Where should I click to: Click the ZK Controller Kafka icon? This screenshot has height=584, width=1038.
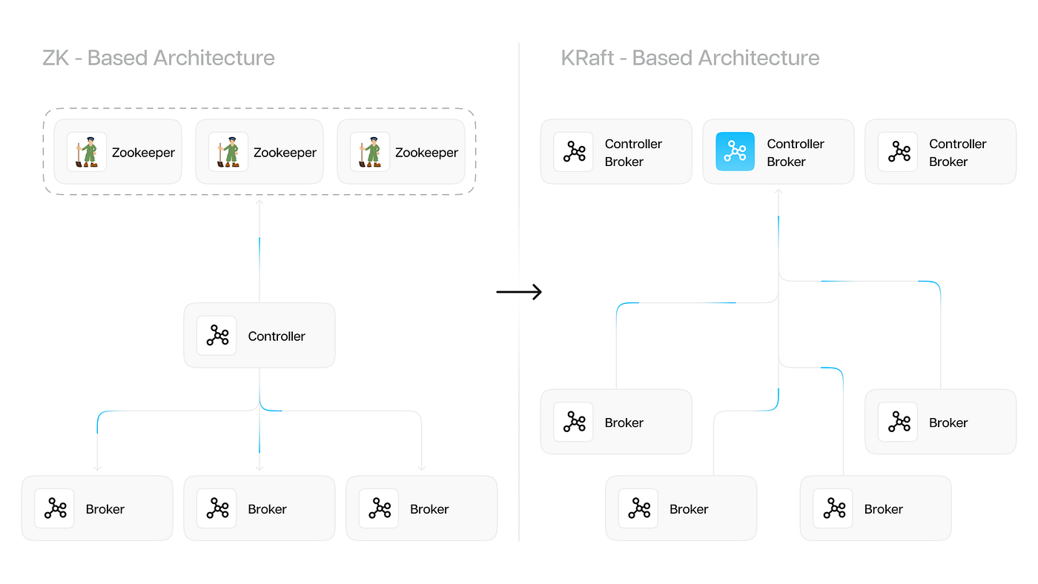tap(216, 336)
